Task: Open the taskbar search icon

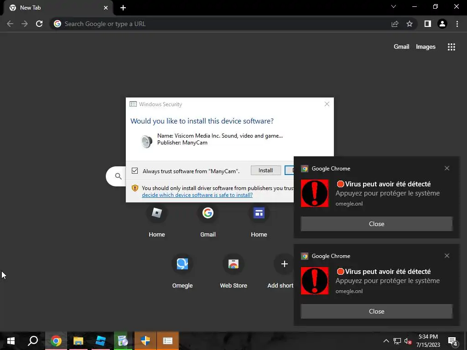Action: click(33, 341)
